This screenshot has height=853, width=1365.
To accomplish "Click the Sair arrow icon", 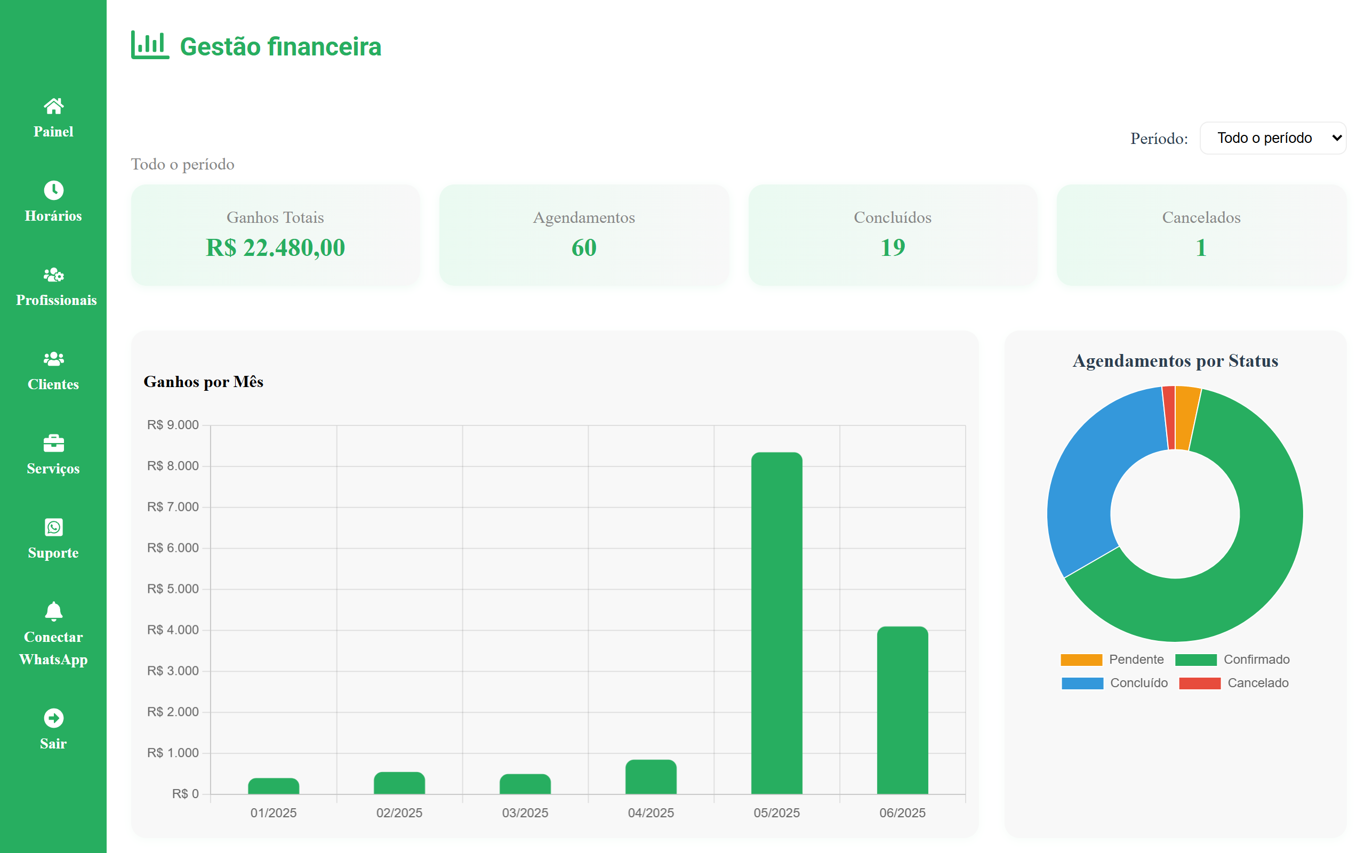I will tap(53, 718).
